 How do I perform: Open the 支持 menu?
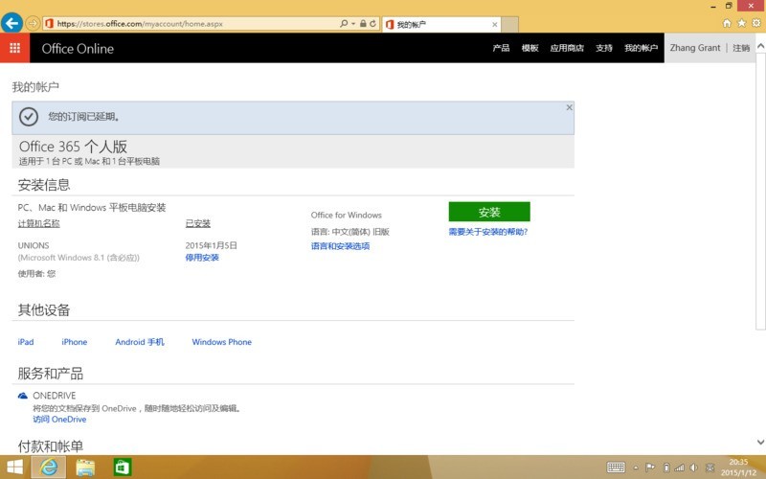click(x=604, y=48)
